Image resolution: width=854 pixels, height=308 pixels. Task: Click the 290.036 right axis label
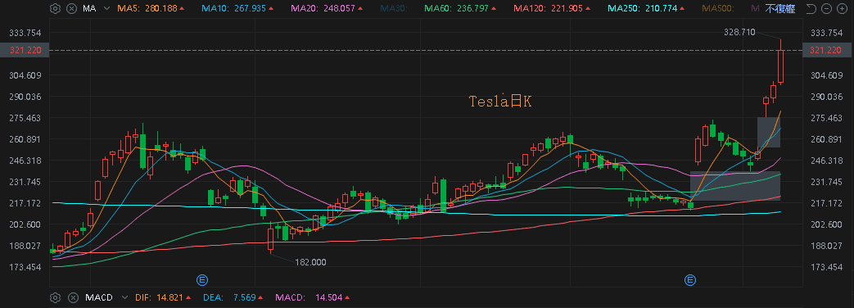[826, 97]
